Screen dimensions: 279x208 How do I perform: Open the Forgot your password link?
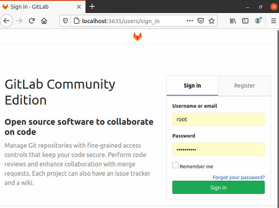(x=238, y=177)
